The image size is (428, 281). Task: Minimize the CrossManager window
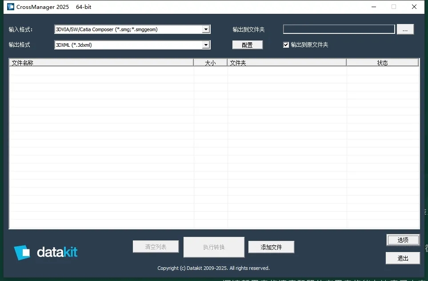tap(374, 7)
